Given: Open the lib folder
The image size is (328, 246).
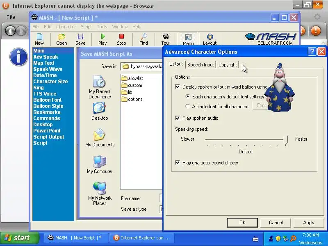Looking at the screenshot, I should click(127, 92).
